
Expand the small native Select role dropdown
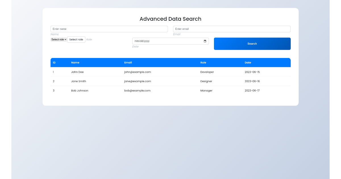click(59, 39)
